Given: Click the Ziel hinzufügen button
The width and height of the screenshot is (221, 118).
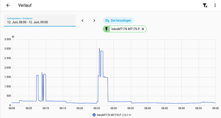Looking at the screenshot, I should coord(118,21).
